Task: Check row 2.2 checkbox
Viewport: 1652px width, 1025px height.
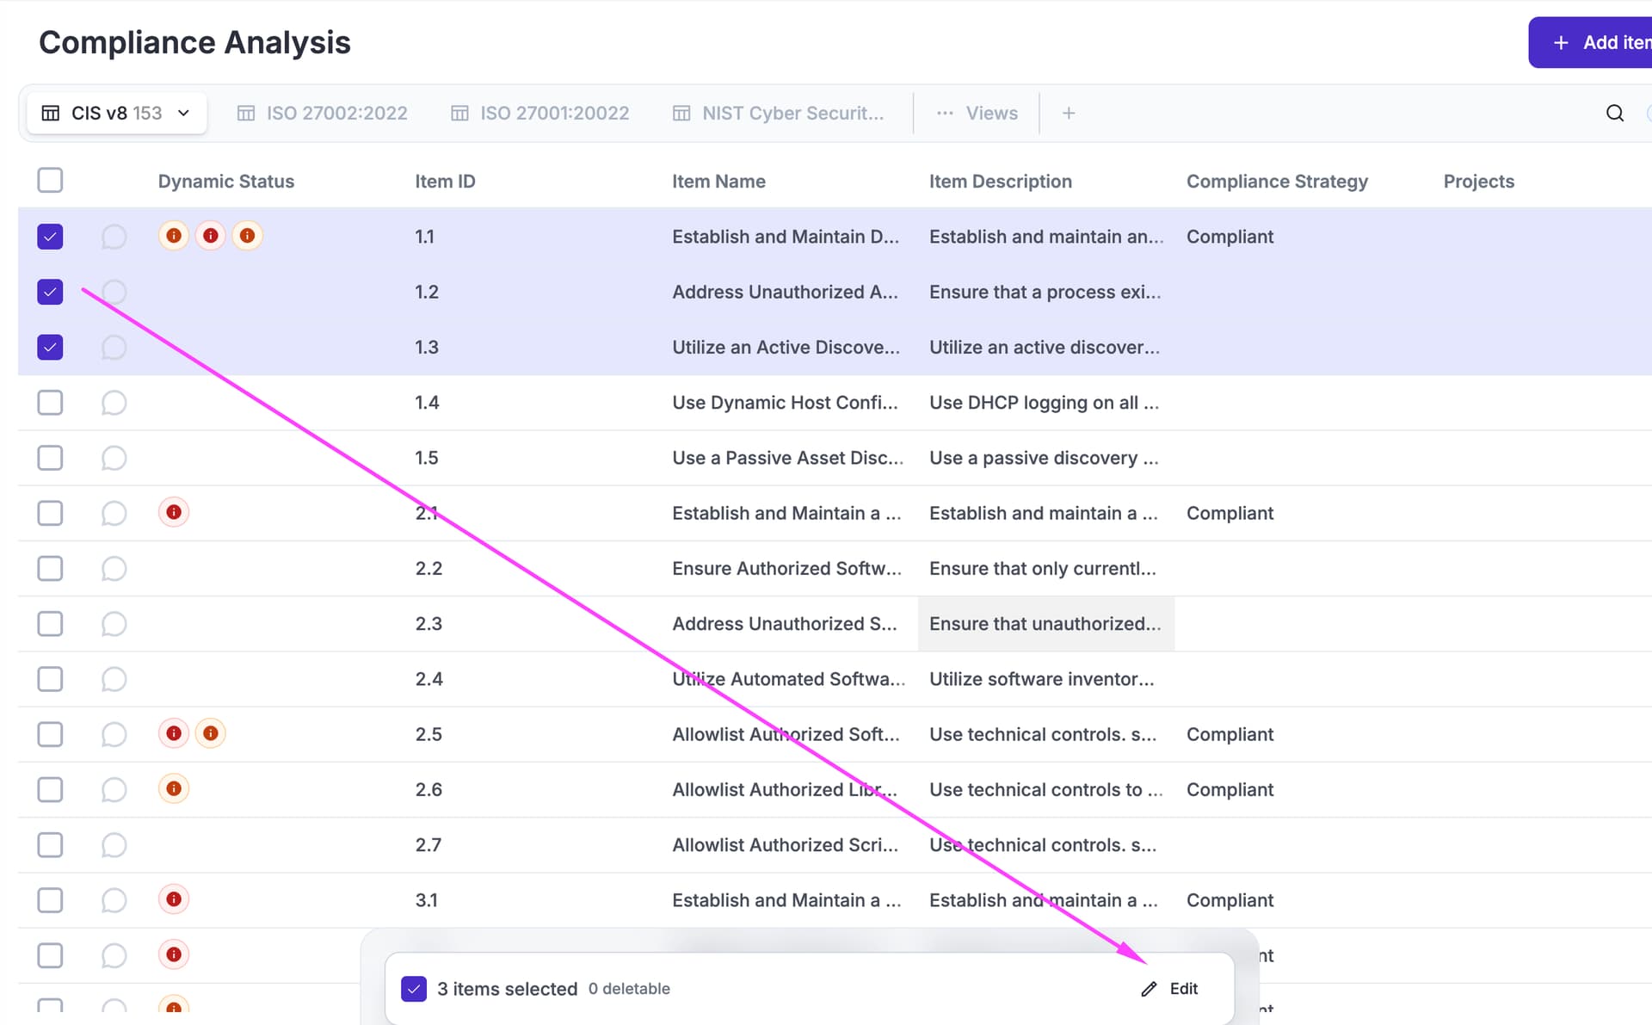Action: coord(50,568)
